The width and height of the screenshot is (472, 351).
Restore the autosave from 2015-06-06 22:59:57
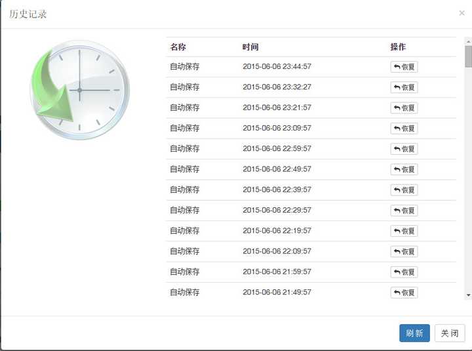point(404,149)
